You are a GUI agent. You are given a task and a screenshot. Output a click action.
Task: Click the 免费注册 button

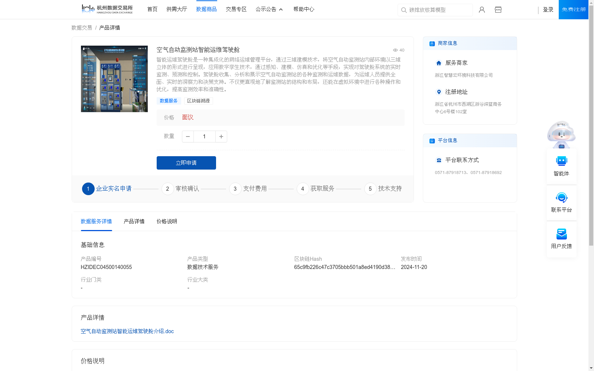pos(574,10)
